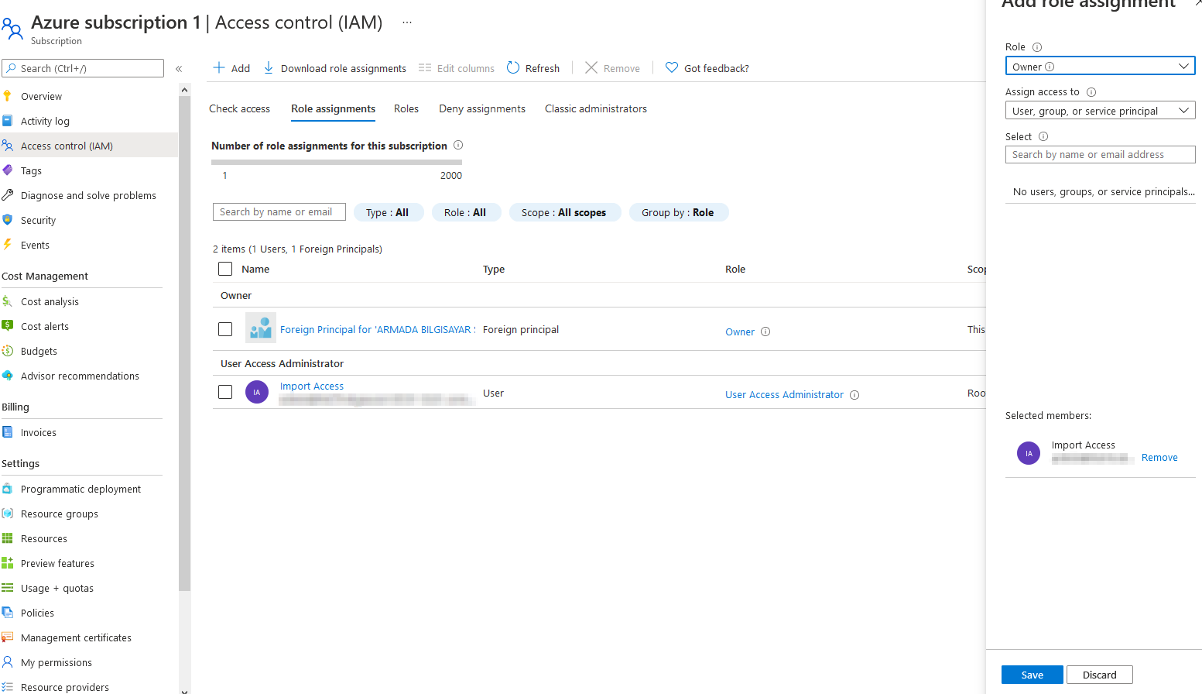This screenshot has width=1202, height=694.
Task: Click the role assignments usage progress bar
Action: [x=337, y=162]
